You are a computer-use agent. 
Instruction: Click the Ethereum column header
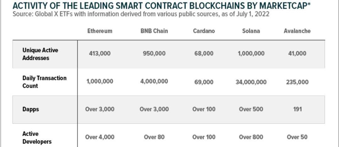[x=100, y=31]
